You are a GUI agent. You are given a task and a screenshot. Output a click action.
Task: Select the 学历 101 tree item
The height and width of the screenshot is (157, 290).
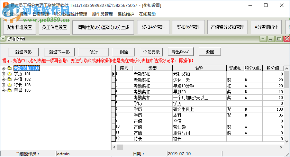click(x=22, y=74)
